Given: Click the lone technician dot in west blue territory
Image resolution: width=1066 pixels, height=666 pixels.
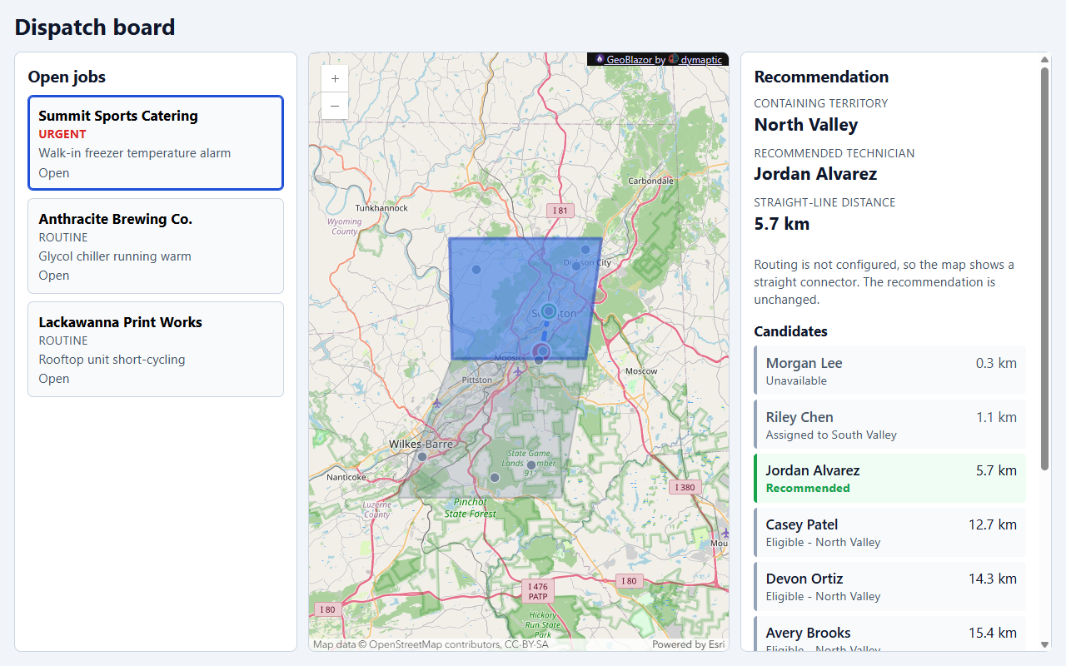Looking at the screenshot, I should [x=476, y=269].
